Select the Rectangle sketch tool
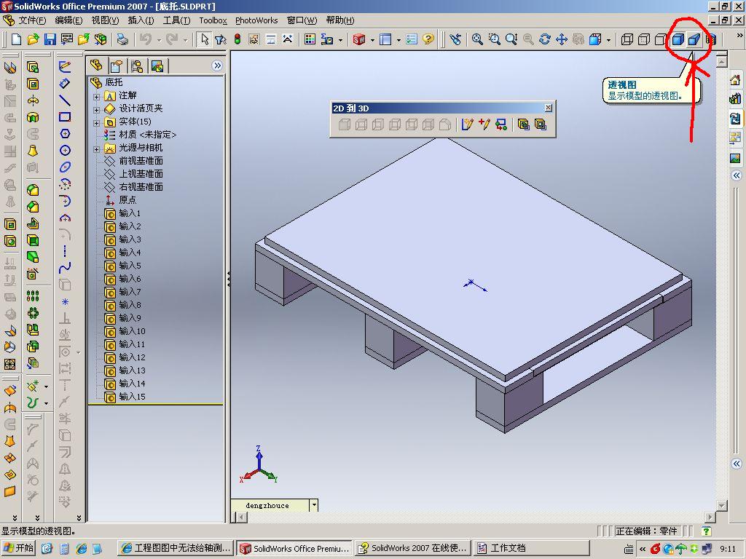746x559 pixels. (x=65, y=117)
